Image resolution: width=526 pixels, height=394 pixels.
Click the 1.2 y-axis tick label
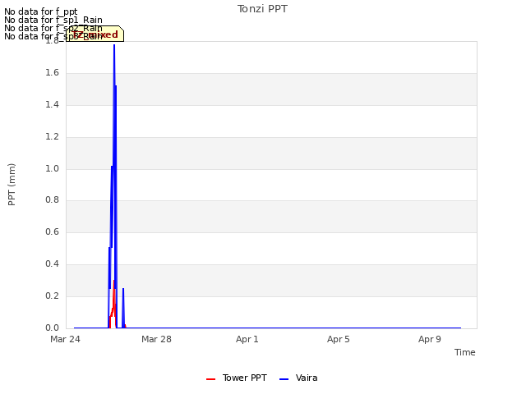tap(52, 137)
